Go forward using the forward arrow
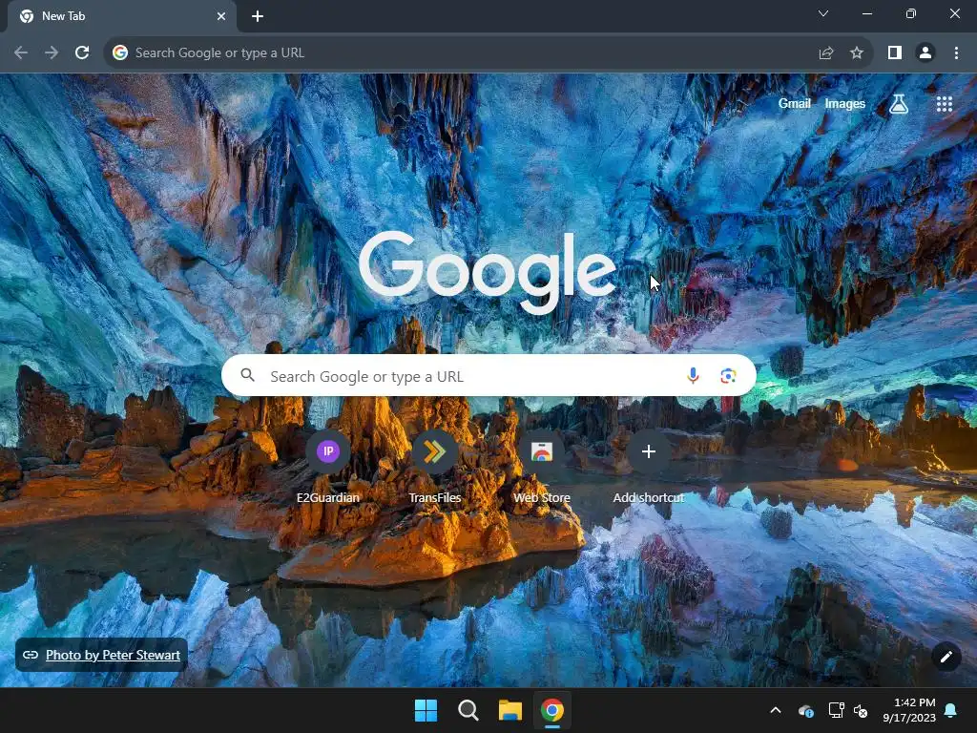Viewport: 977px width, 733px height. (x=52, y=53)
